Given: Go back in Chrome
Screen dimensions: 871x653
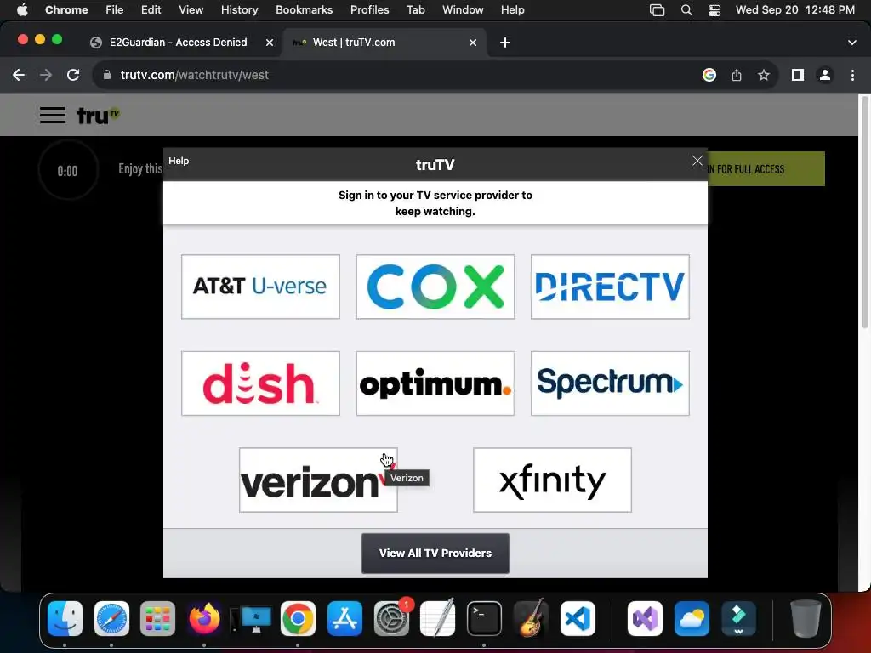Looking at the screenshot, I should point(19,75).
